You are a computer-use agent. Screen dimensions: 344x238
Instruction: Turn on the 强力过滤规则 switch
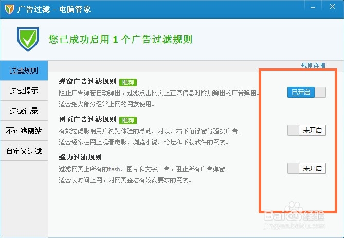(x=306, y=169)
